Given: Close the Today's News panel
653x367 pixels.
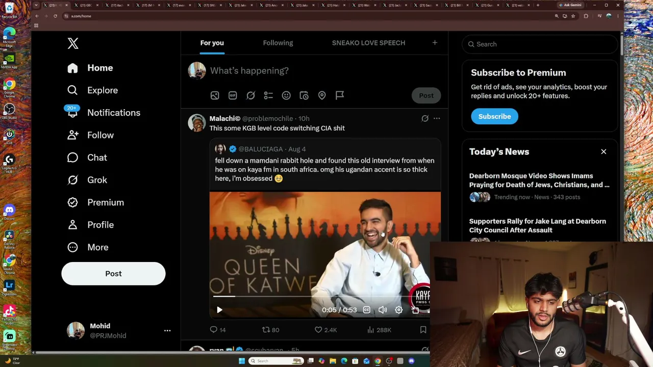Looking at the screenshot, I should pyautogui.click(x=604, y=151).
